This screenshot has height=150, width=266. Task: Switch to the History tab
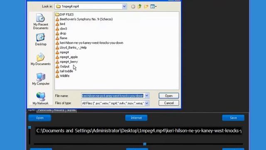click(59, 110)
